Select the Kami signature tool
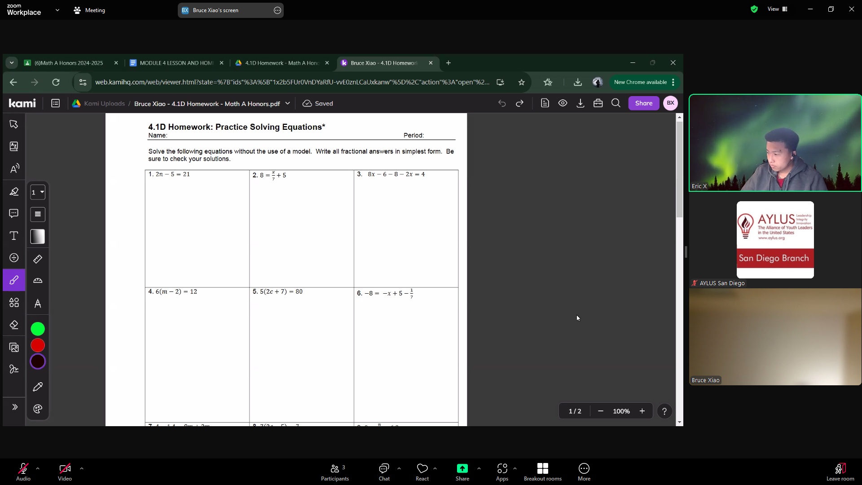862x485 pixels. tap(14, 369)
